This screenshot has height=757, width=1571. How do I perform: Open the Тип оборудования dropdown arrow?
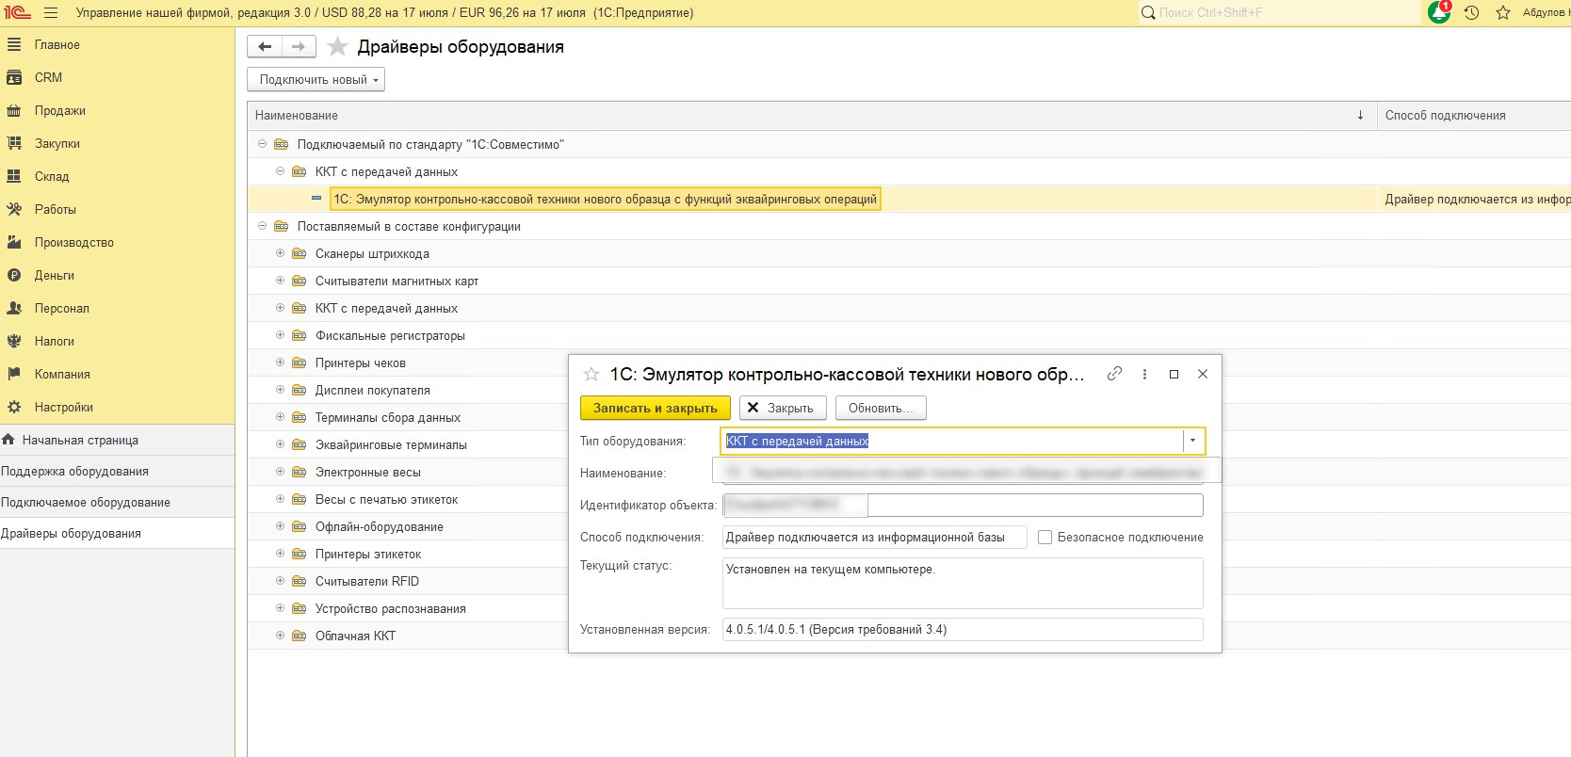click(x=1193, y=441)
